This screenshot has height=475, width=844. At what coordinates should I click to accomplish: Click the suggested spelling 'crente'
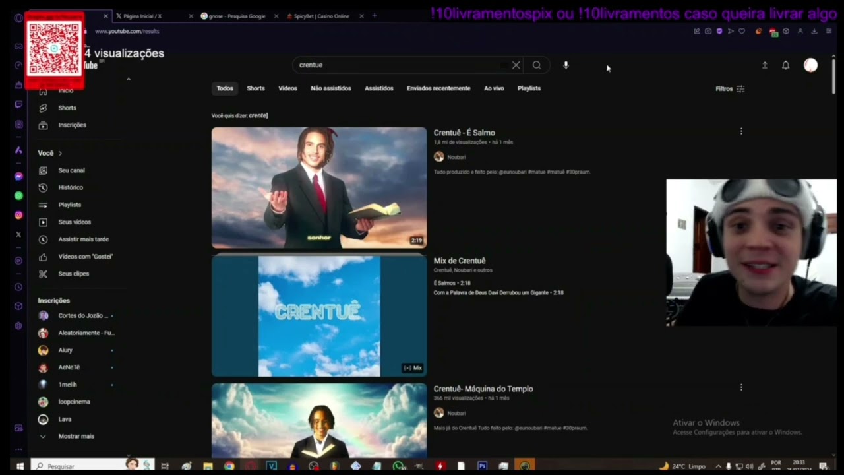[258, 115]
